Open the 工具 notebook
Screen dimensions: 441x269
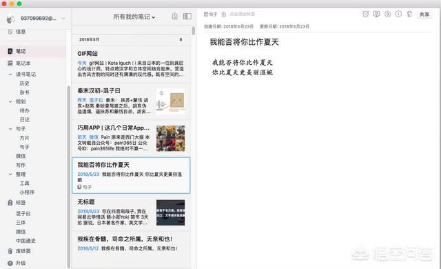[25, 183]
